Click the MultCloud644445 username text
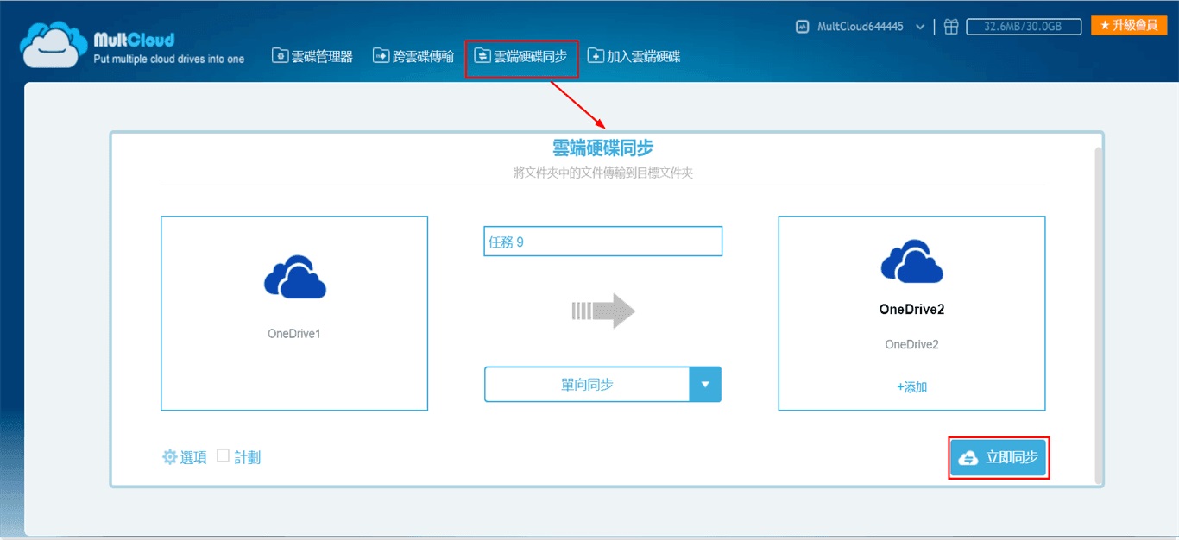Screen dimensions: 1179x540 tap(861, 27)
